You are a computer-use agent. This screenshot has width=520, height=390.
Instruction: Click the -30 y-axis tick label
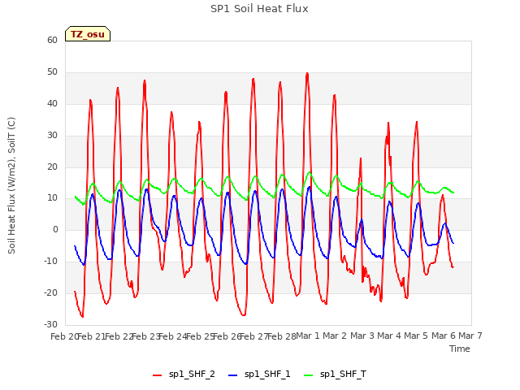[50, 324]
